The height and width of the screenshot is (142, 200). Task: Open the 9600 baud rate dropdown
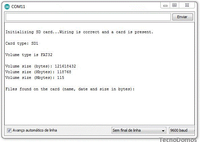(182, 130)
